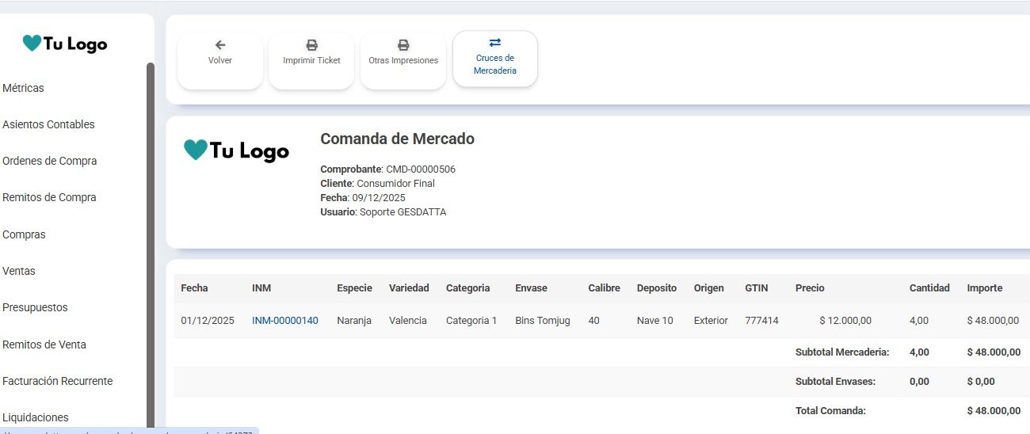Click the Importe column header
Image resolution: width=1030 pixels, height=434 pixels.
(x=984, y=288)
